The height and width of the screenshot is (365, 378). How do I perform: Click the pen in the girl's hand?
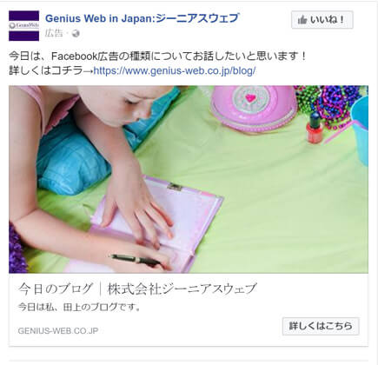point(136,260)
